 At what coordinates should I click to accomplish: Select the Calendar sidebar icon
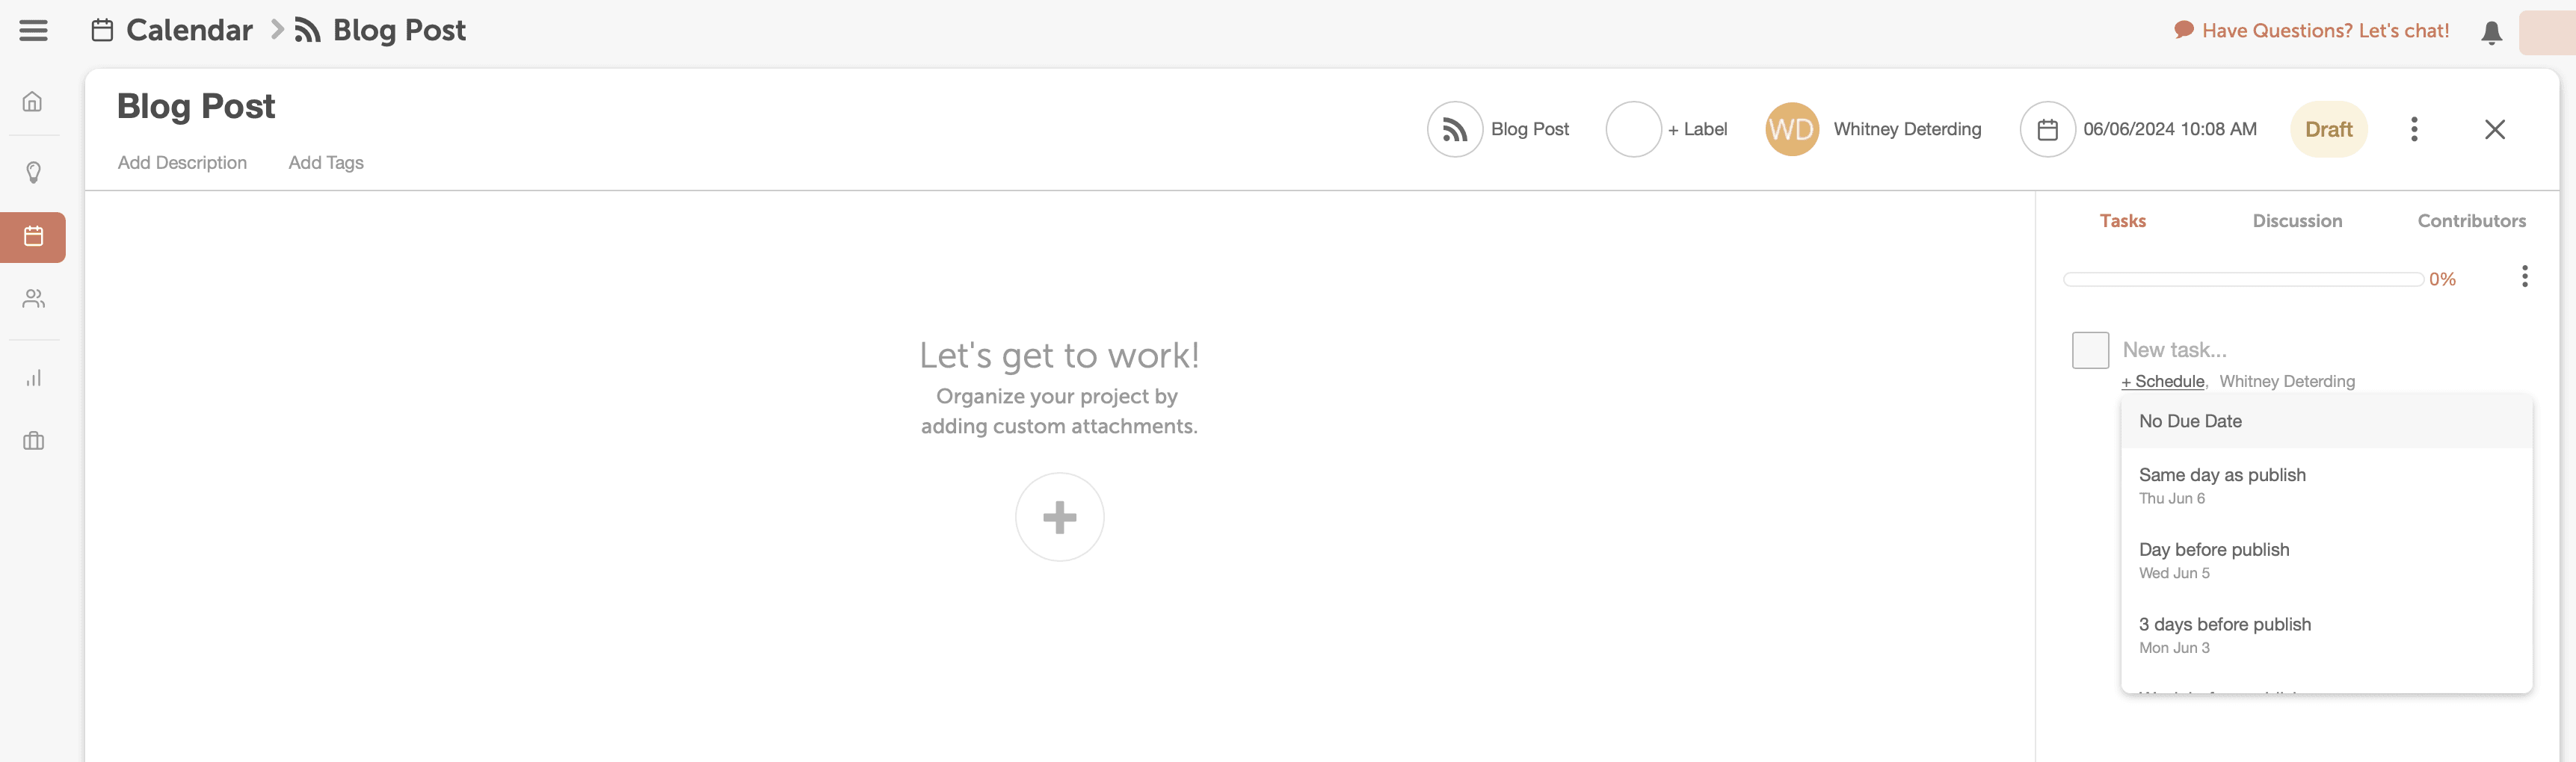(33, 237)
